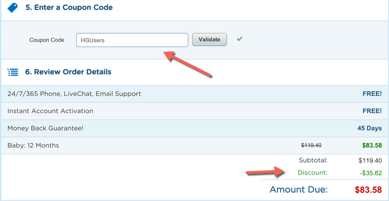Click the Review Order Details list icon
The height and width of the screenshot is (201, 389).
[x=13, y=72]
